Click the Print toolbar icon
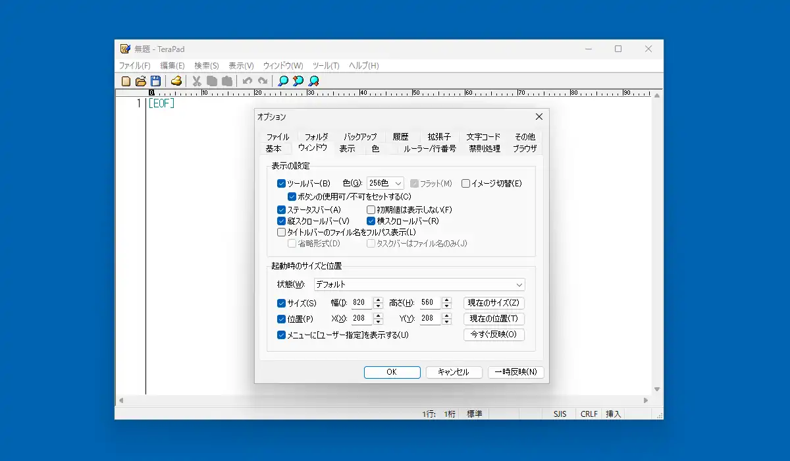 pyautogui.click(x=176, y=81)
